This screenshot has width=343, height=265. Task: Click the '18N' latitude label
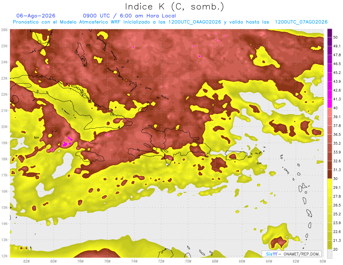[4, 159]
